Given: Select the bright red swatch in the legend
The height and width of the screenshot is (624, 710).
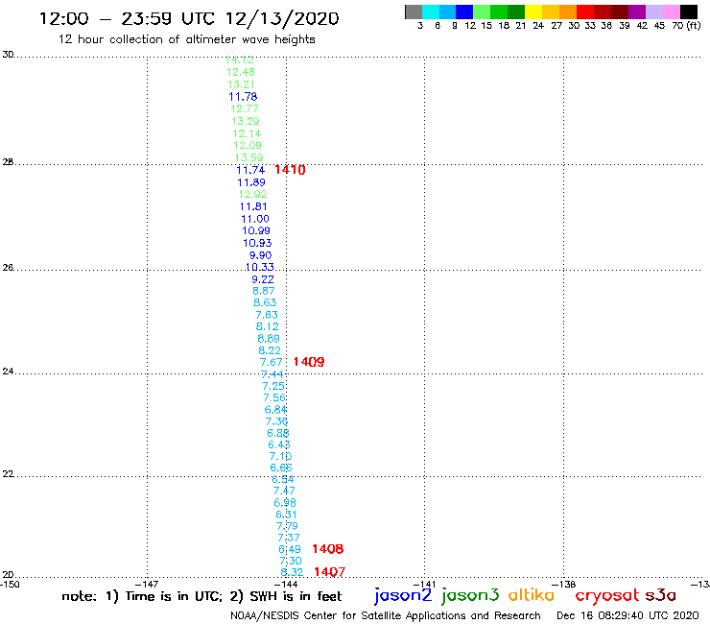Looking at the screenshot, I should point(585,12).
